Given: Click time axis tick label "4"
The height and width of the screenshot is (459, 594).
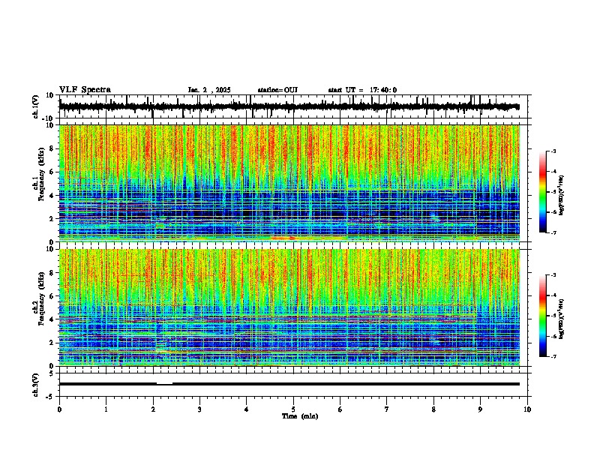Looking at the screenshot, I should tap(246, 409).
